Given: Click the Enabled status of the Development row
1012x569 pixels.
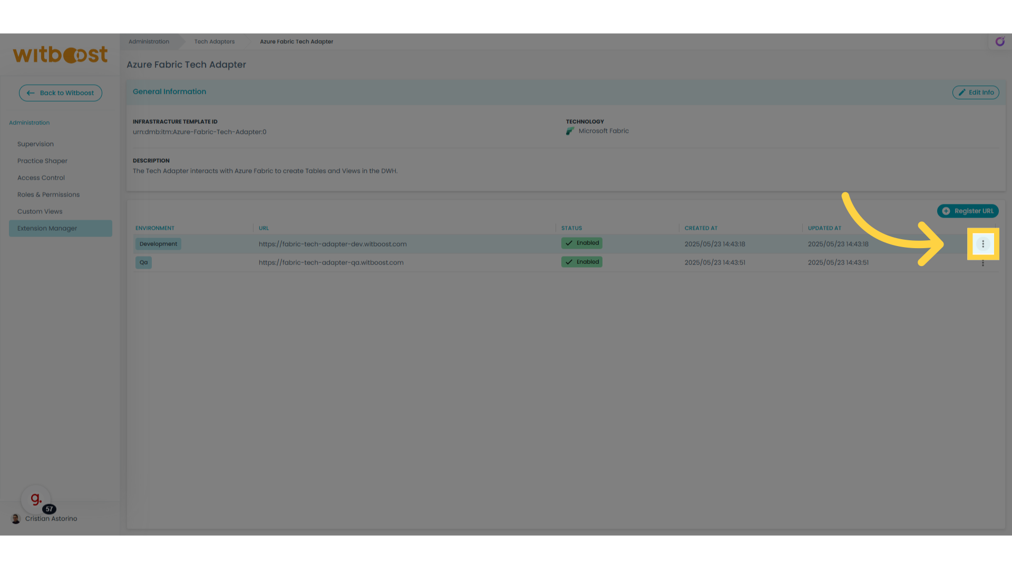Looking at the screenshot, I should coord(581,243).
